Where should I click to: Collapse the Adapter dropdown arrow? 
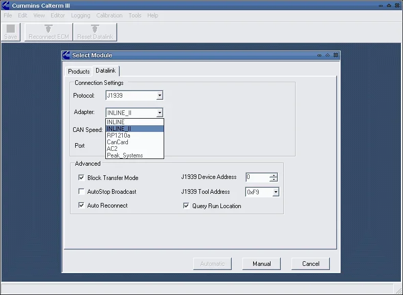pyautogui.click(x=160, y=112)
